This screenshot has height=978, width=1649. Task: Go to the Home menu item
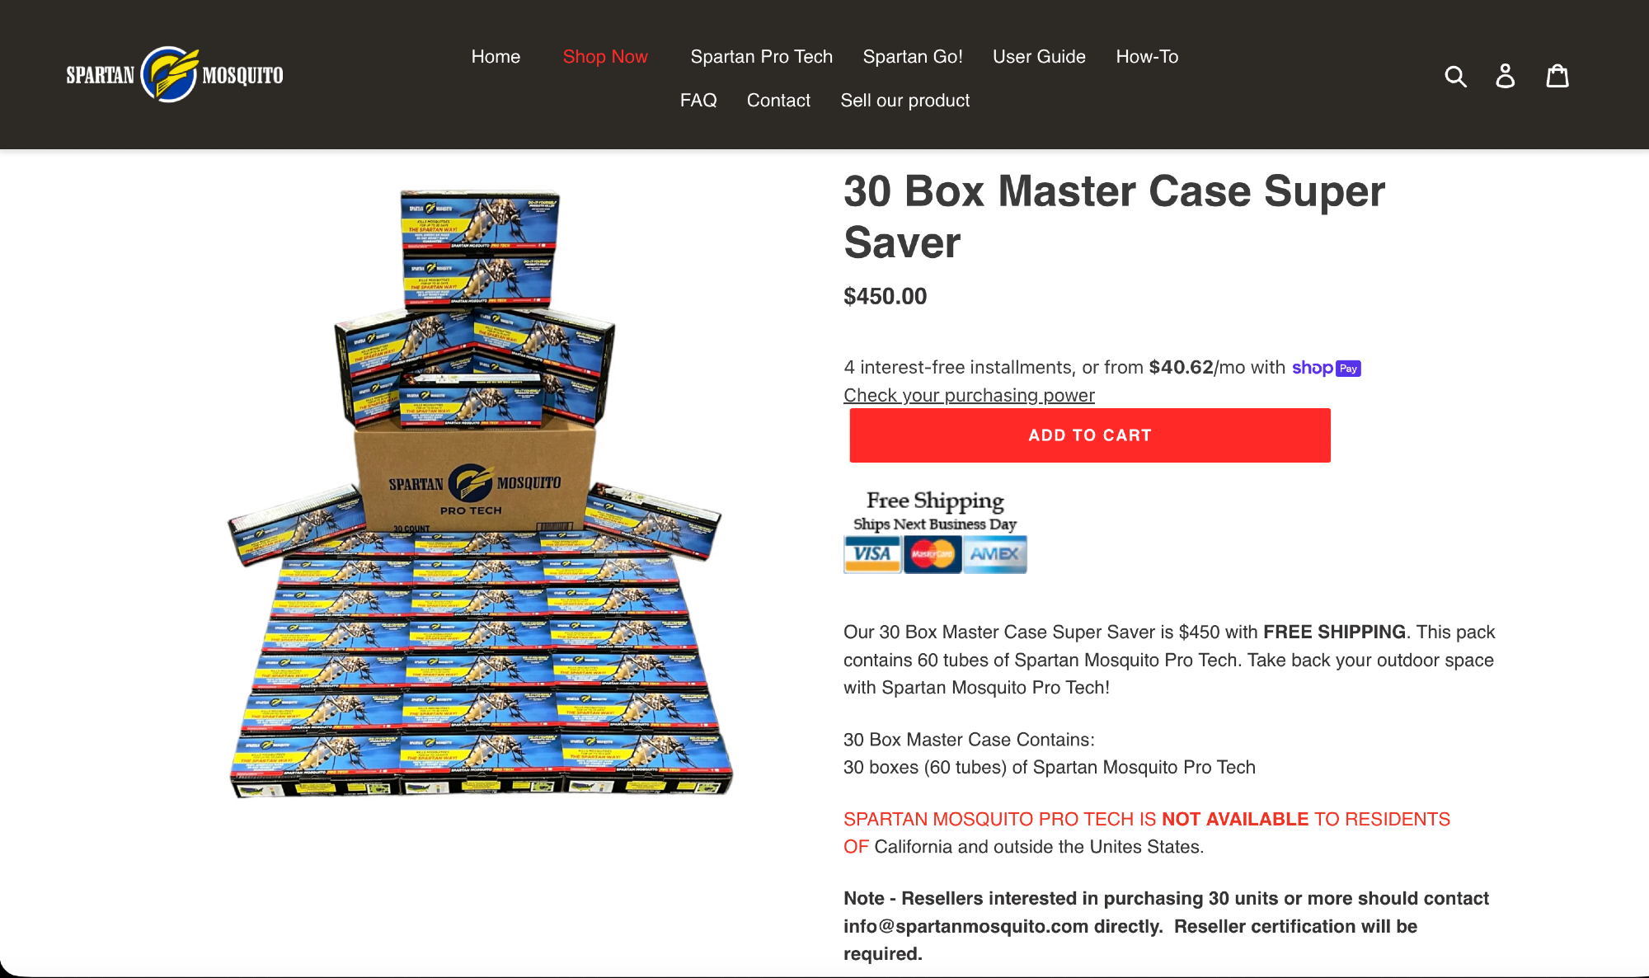pos(496,56)
